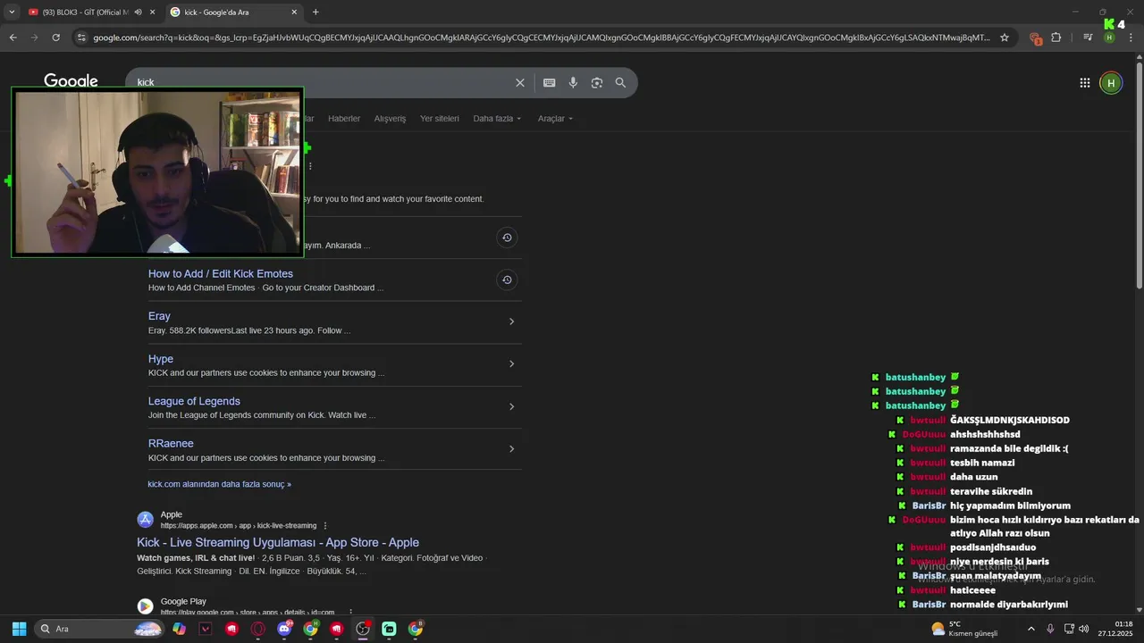The height and width of the screenshot is (643, 1144).
Task: Open the RRaenee result link
Action: tap(171, 444)
